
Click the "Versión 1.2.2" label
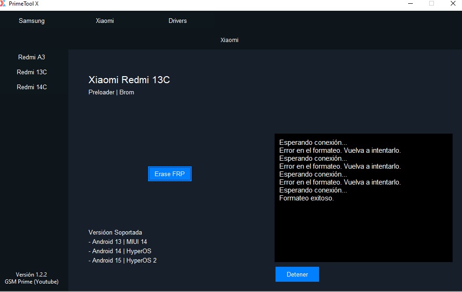pos(31,274)
